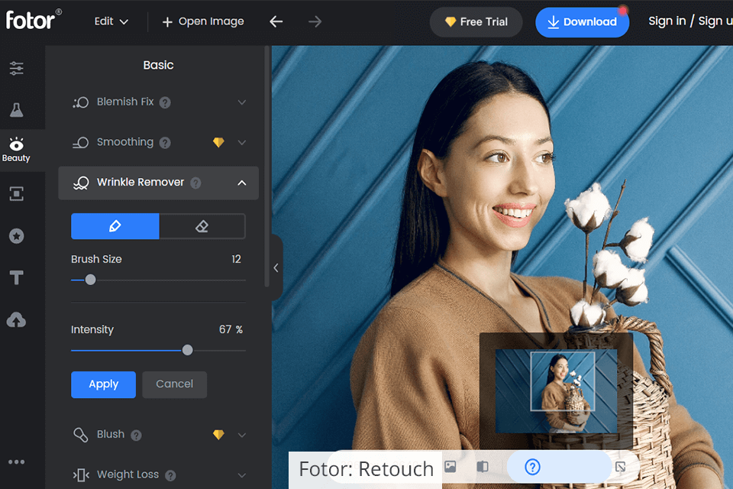Viewport: 733px width, 489px height.
Task: Click the Intensity value 67 %
Action: (231, 329)
